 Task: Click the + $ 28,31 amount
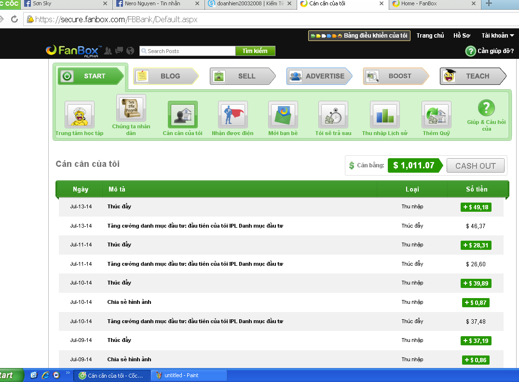pyautogui.click(x=476, y=246)
